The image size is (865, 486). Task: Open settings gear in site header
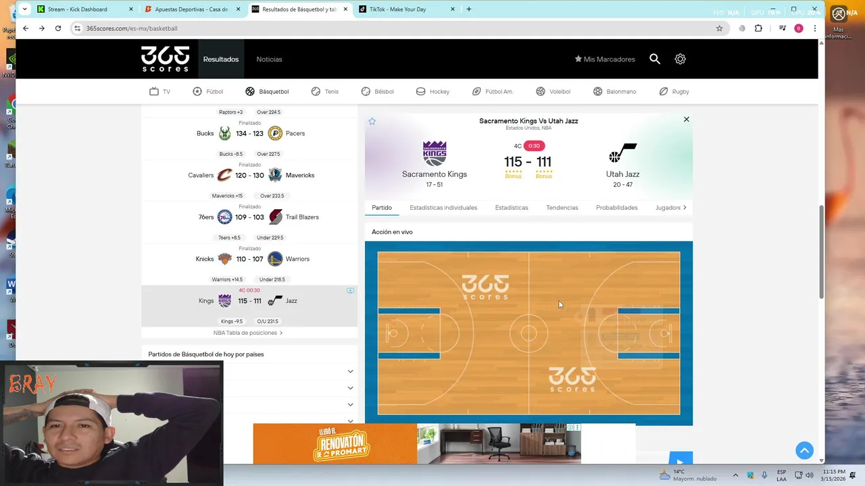(680, 59)
